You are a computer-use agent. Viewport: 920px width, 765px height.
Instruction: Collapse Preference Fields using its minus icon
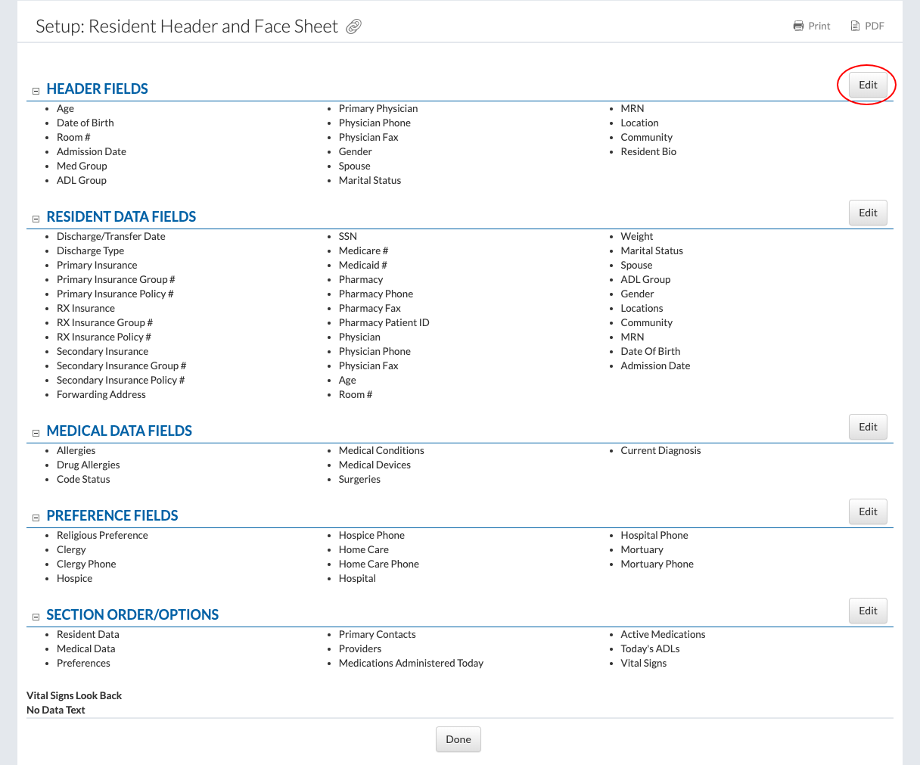point(36,518)
